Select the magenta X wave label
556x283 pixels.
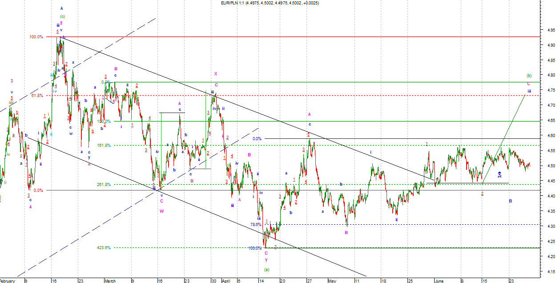[216, 73]
